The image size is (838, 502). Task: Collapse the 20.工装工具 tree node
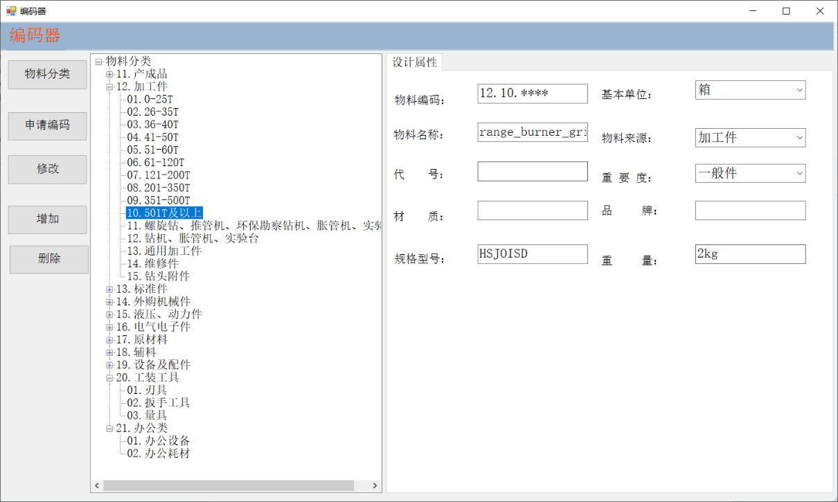click(x=109, y=378)
